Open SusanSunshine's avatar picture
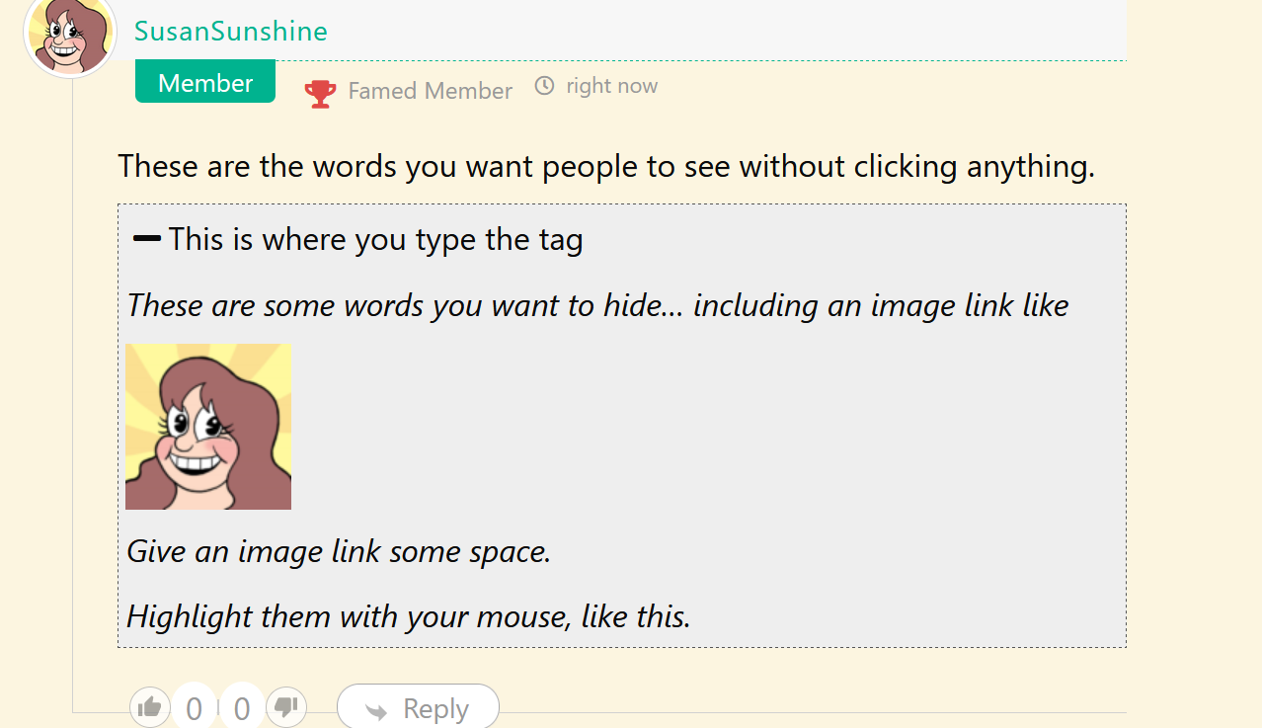This screenshot has height=728, width=1262. pyautogui.click(x=70, y=33)
